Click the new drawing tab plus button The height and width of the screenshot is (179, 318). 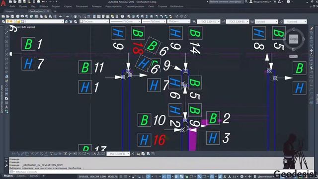click(x=55, y=11)
